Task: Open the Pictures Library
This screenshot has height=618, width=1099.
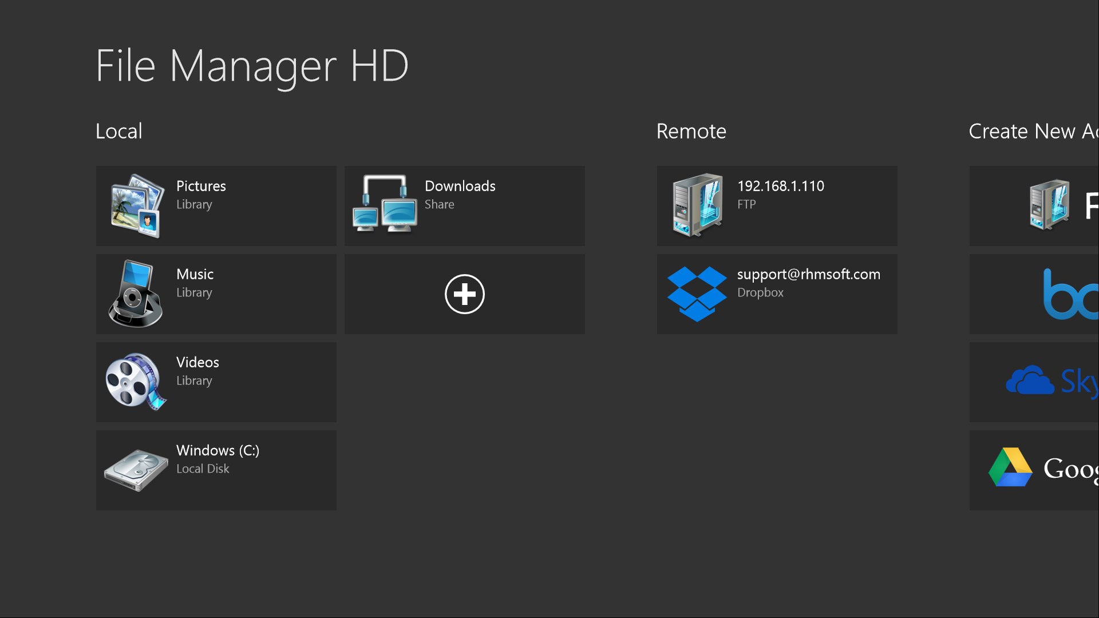Action: (x=216, y=206)
